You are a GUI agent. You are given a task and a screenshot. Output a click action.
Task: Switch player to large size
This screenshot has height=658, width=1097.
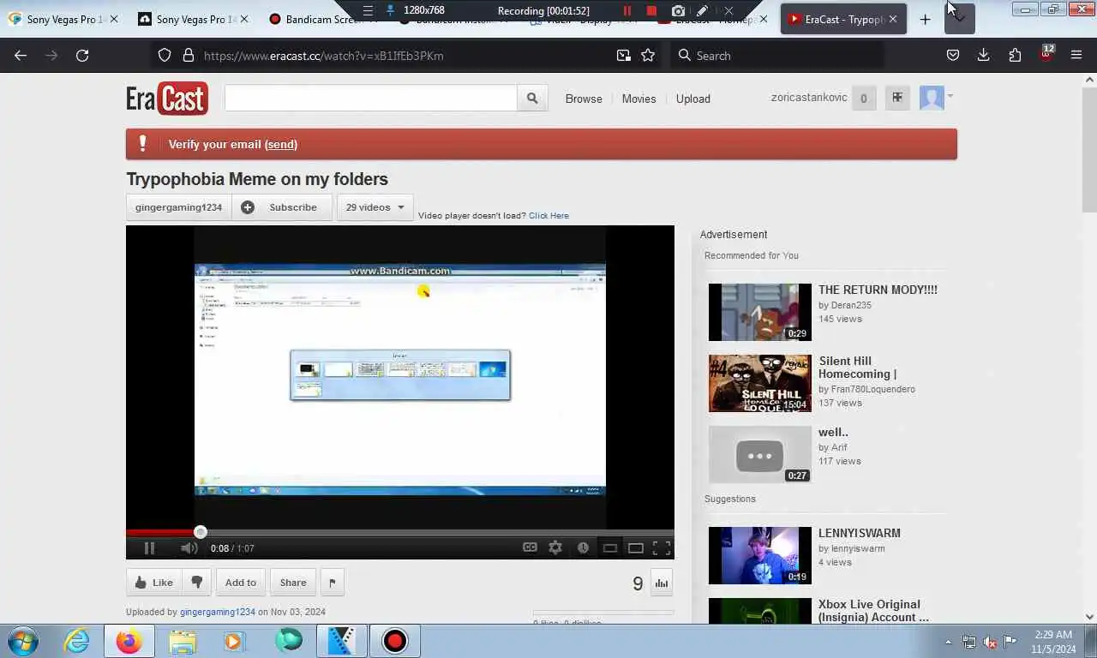click(x=636, y=548)
